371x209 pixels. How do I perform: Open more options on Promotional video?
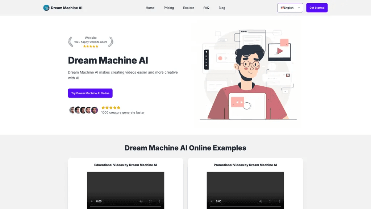[x=279, y=201]
